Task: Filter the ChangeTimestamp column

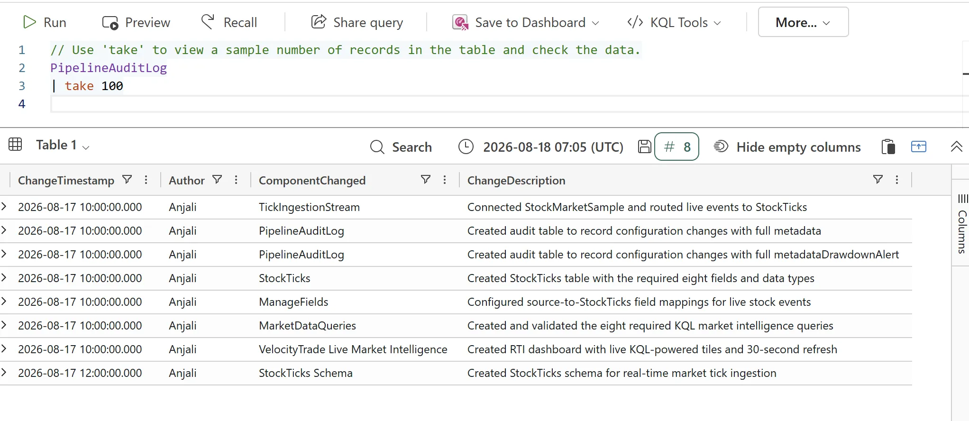Action: 127,180
